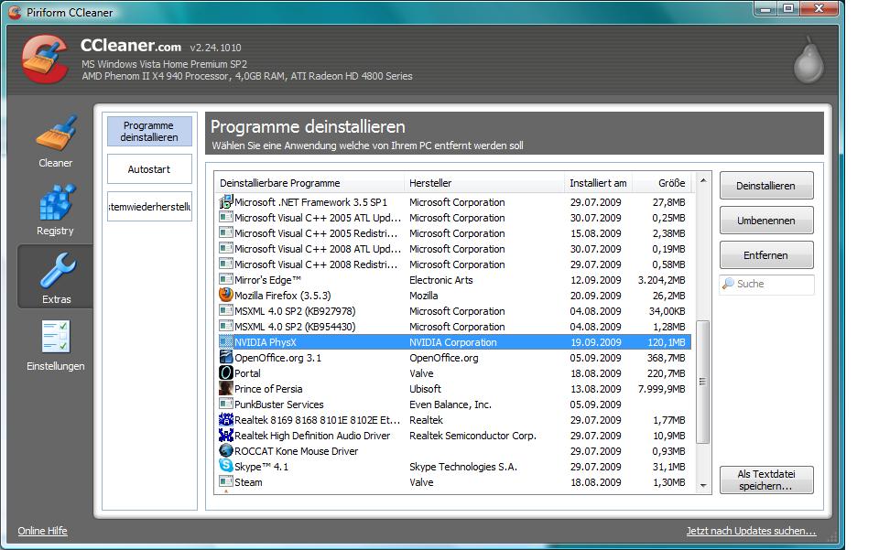The width and height of the screenshot is (879, 550).
Task: Open the Registry section cubes icon
Action: tap(56, 201)
